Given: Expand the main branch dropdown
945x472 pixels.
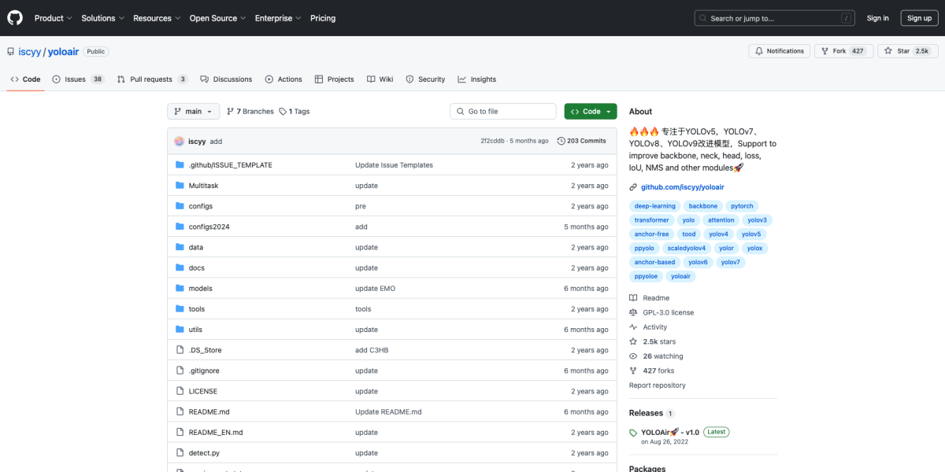Looking at the screenshot, I should (193, 112).
